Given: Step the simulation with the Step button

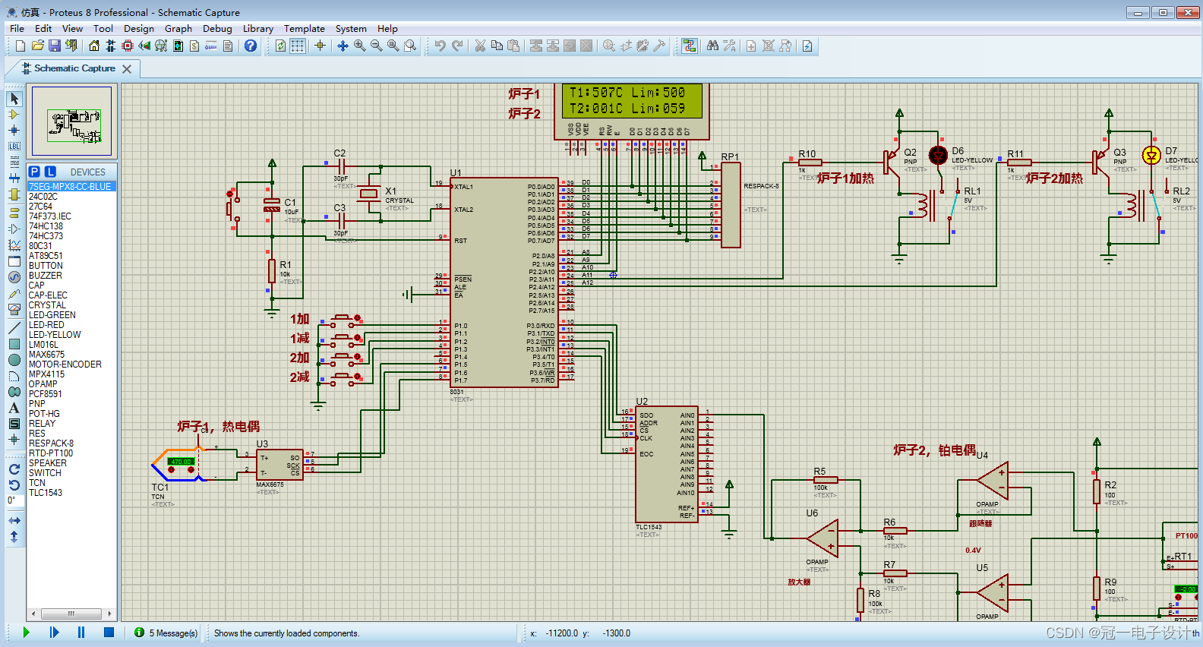Looking at the screenshot, I should click(54, 633).
